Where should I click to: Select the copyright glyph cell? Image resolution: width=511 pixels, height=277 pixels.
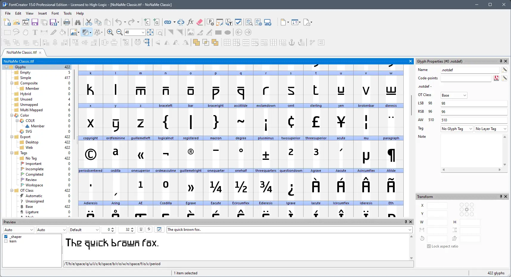91,152
